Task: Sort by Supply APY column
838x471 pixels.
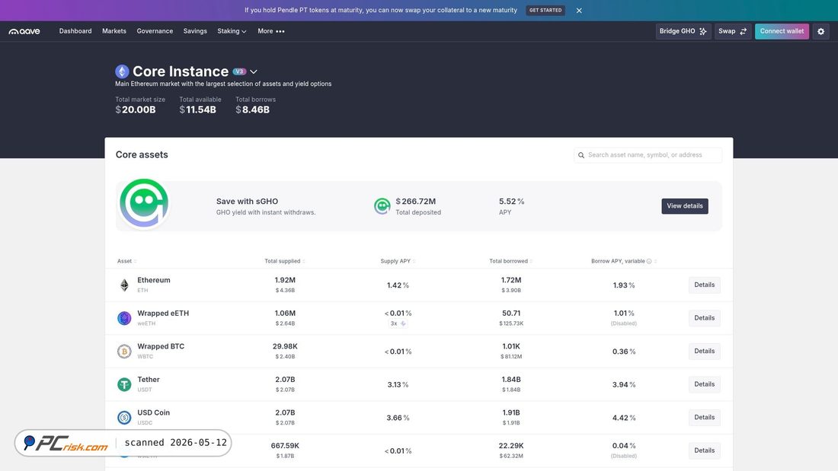Action: click(398, 261)
